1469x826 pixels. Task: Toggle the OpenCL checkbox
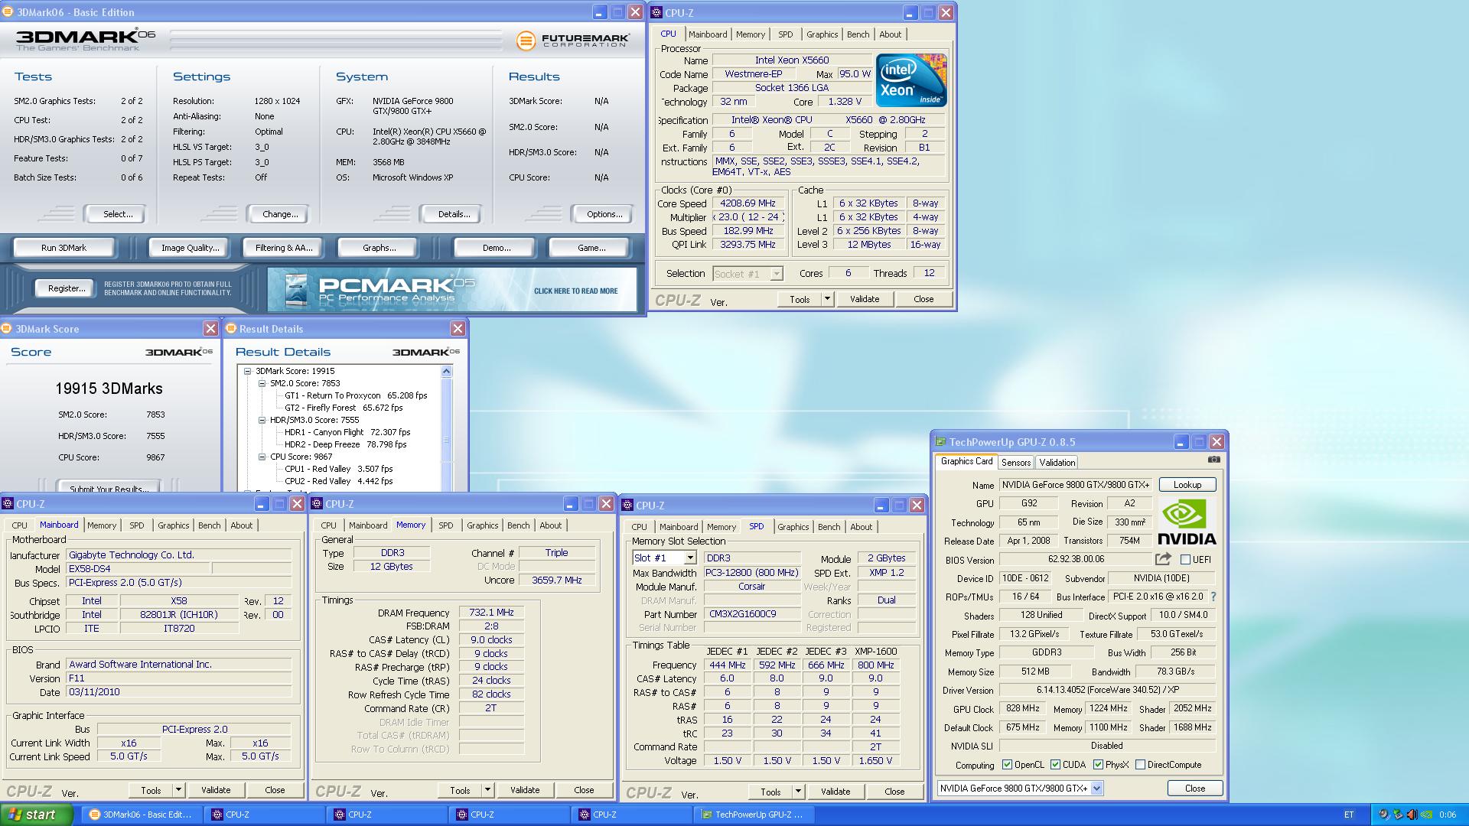1007,765
